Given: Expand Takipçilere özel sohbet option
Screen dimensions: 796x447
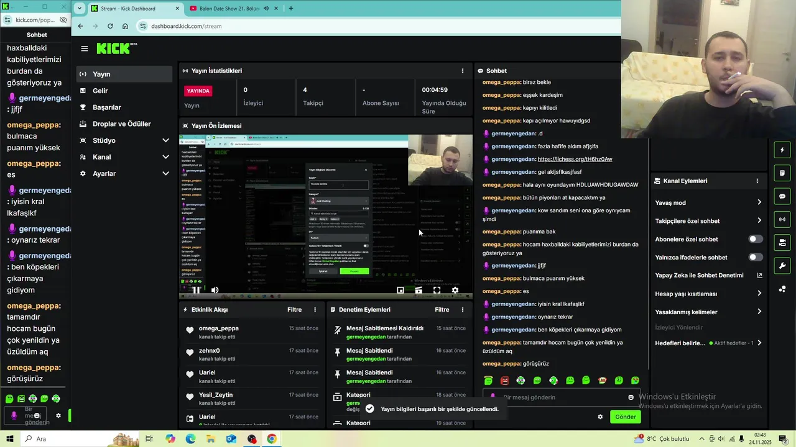Looking at the screenshot, I should [x=708, y=220].
